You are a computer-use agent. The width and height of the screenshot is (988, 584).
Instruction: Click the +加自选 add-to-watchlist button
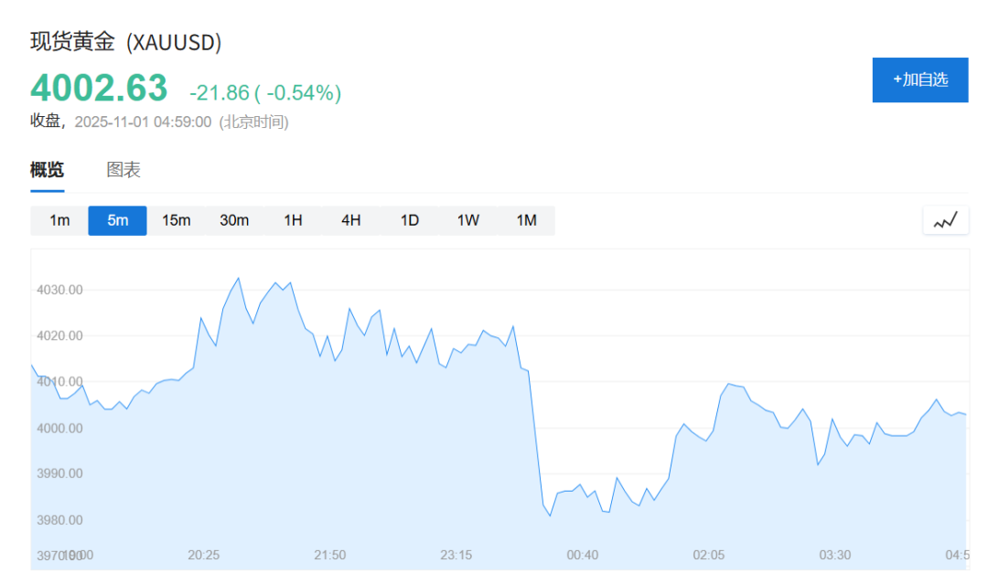tap(919, 80)
